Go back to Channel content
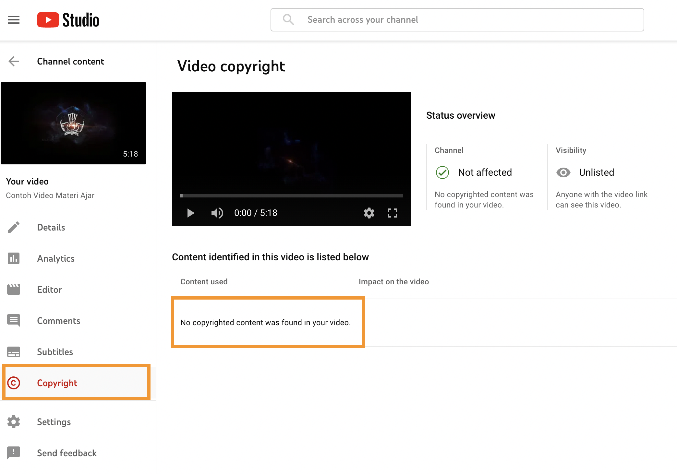 coord(14,61)
